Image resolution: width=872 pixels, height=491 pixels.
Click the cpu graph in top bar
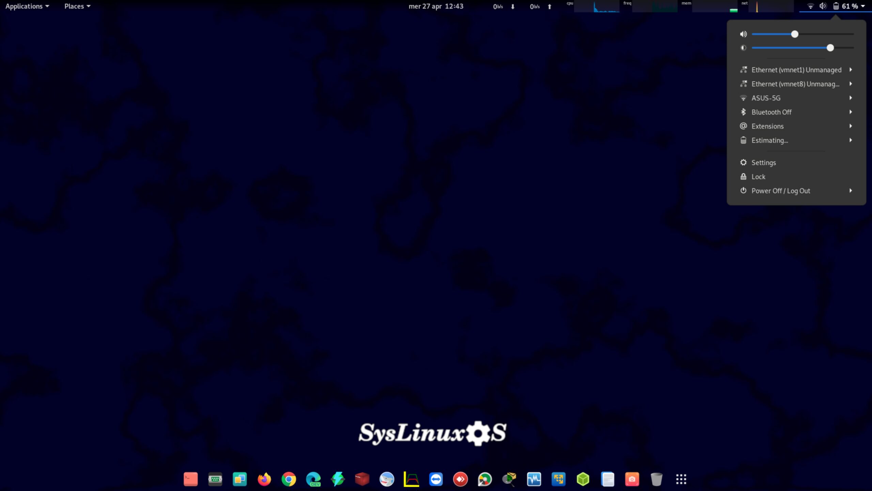[x=596, y=6]
